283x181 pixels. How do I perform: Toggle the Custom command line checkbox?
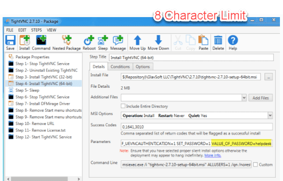click(x=255, y=164)
